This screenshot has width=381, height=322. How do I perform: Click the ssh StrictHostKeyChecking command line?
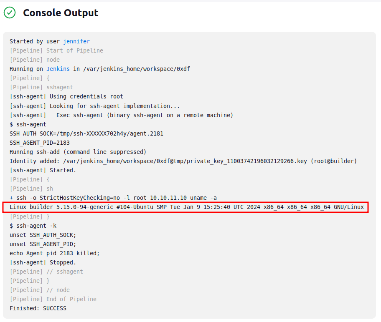[x=113, y=198]
